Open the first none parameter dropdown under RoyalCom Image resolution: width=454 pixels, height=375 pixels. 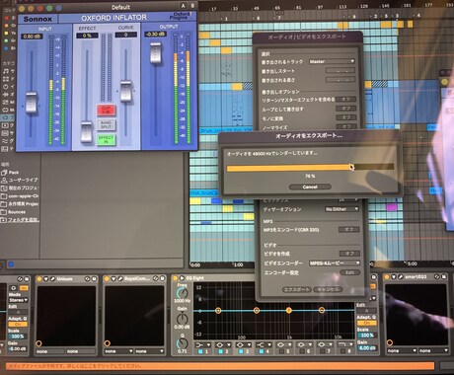[118, 351]
